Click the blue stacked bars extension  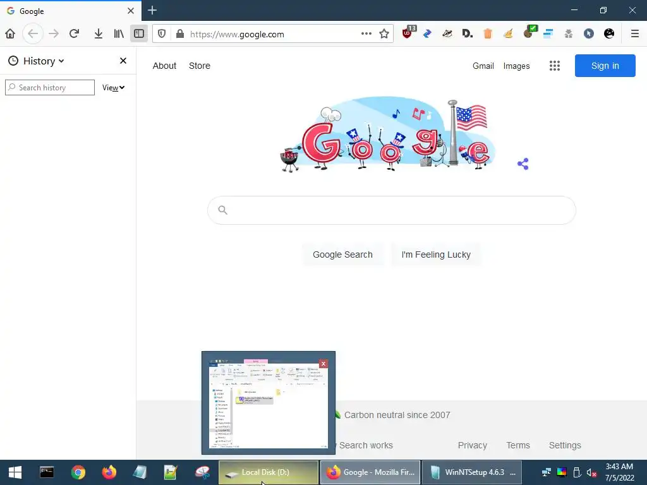coord(548,34)
